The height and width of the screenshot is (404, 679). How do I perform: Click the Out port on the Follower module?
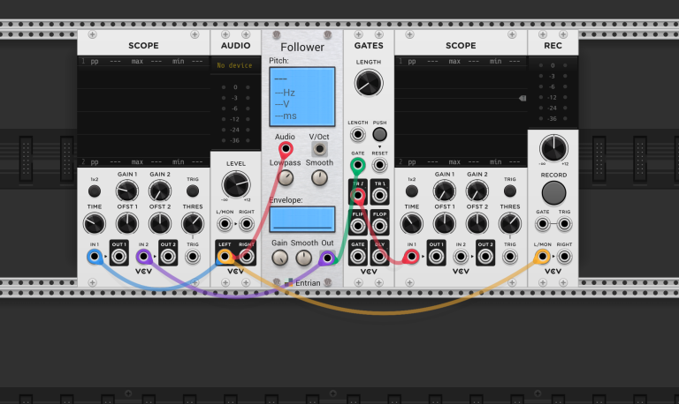point(327,258)
